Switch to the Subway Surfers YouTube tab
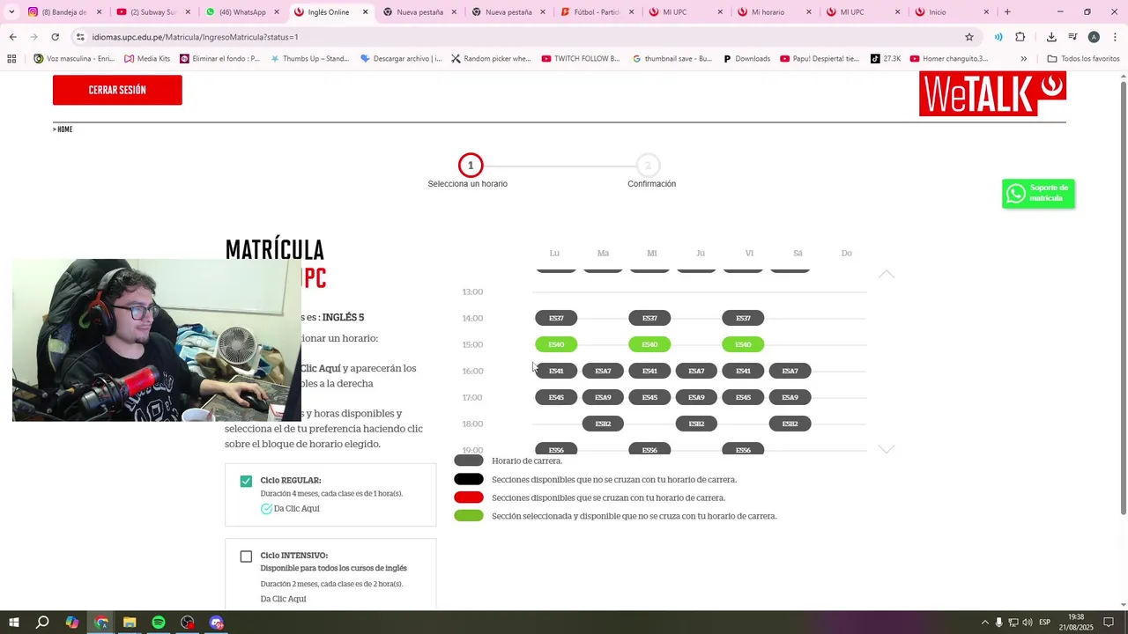Image resolution: width=1128 pixels, height=634 pixels. click(152, 12)
